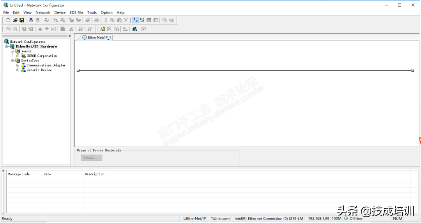The width and height of the screenshot is (421, 223).
Task: Select the Vendor tree item
Action: (x=27, y=51)
